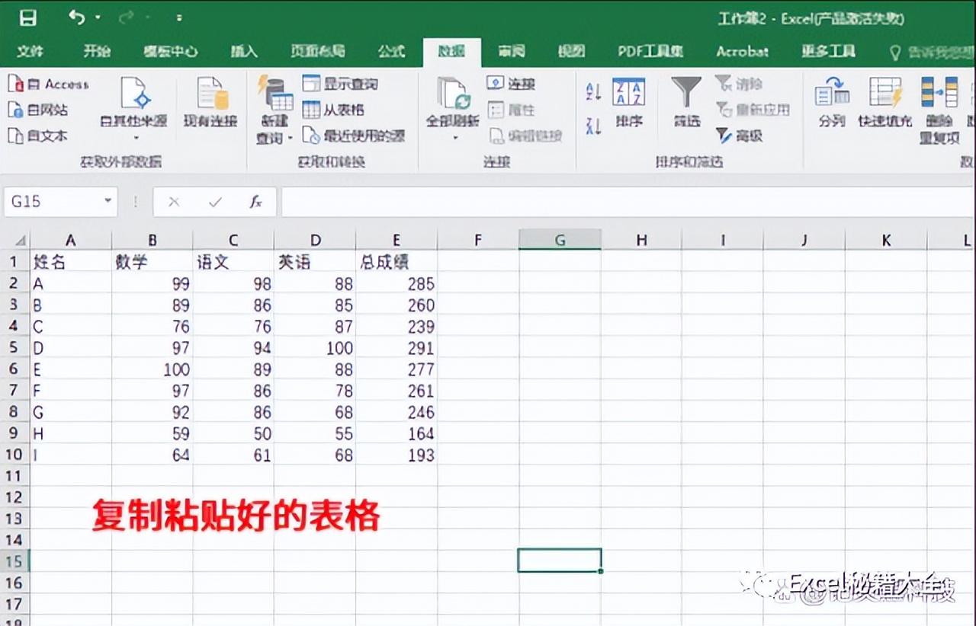This screenshot has height=626, width=976.
Task: Click 分列 text to columns
Action: click(832, 102)
